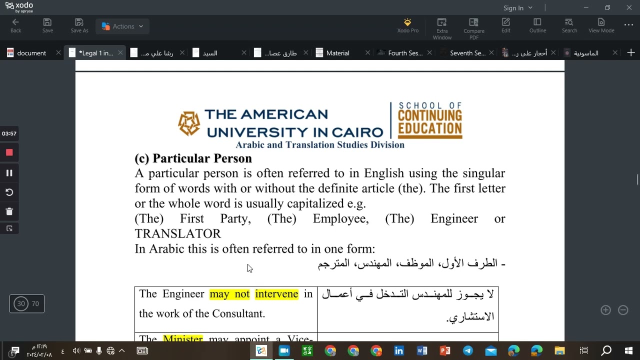Add a new tab with plus button
640x360 pixels.
[x=631, y=52]
